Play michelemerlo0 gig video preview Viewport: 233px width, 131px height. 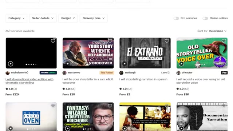click(11, 64)
